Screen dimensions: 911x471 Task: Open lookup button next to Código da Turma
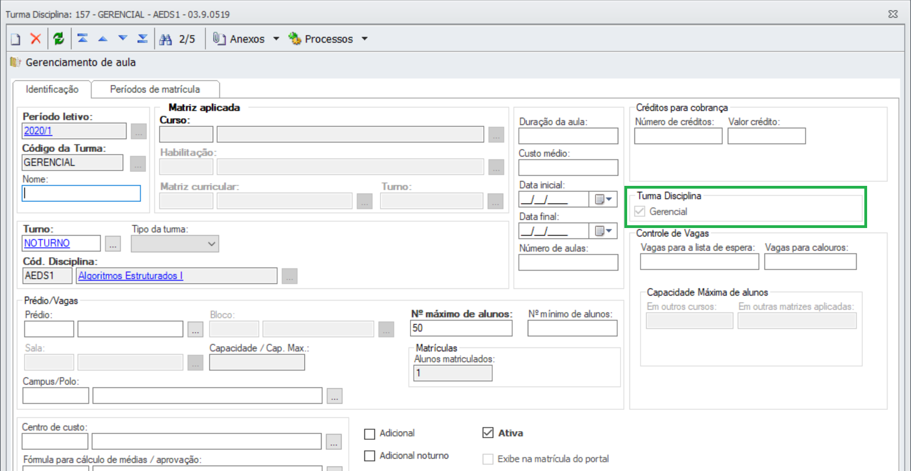[x=138, y=164]
